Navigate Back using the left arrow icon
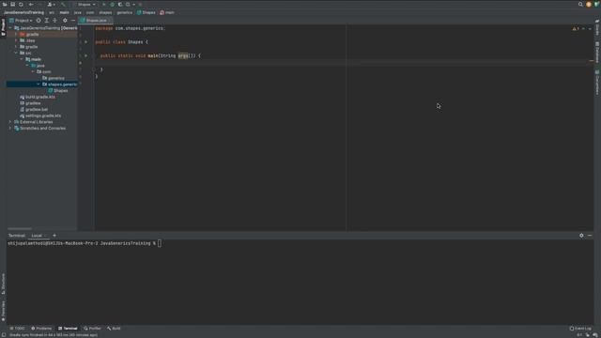Screen dimensions: 601x338 pyautogui.click(x=31, y=4)
